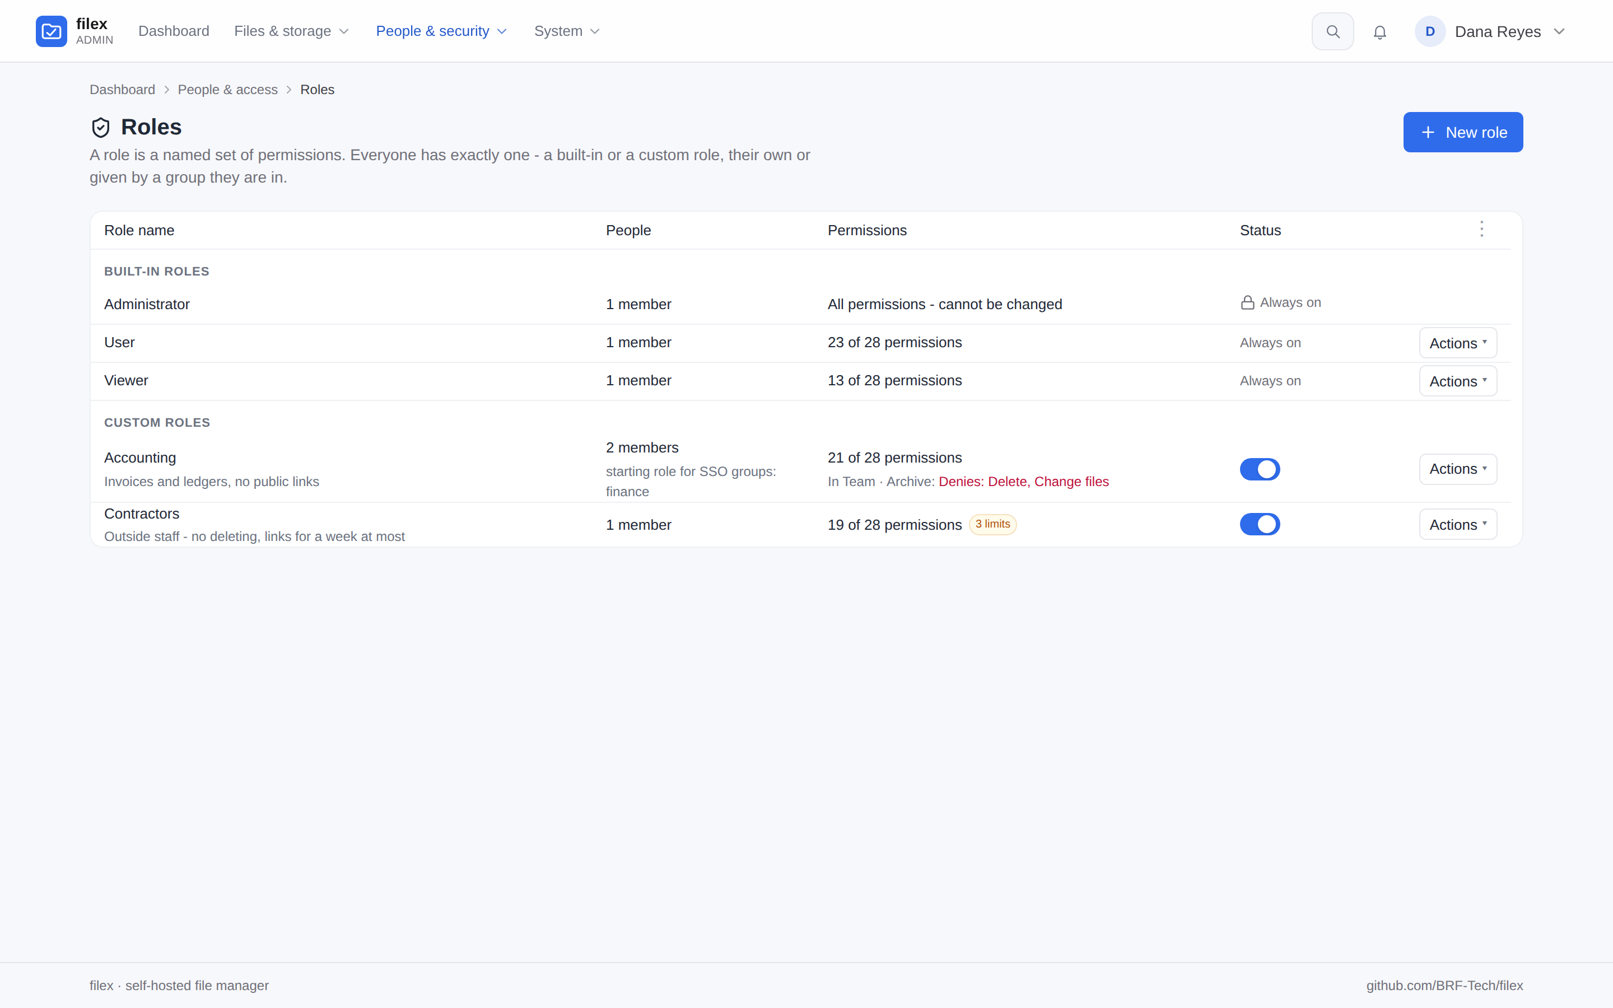This screenshot has width=1613, height=1008.
Task: Click the 2 members cell
Action: (x=642, y=447)
